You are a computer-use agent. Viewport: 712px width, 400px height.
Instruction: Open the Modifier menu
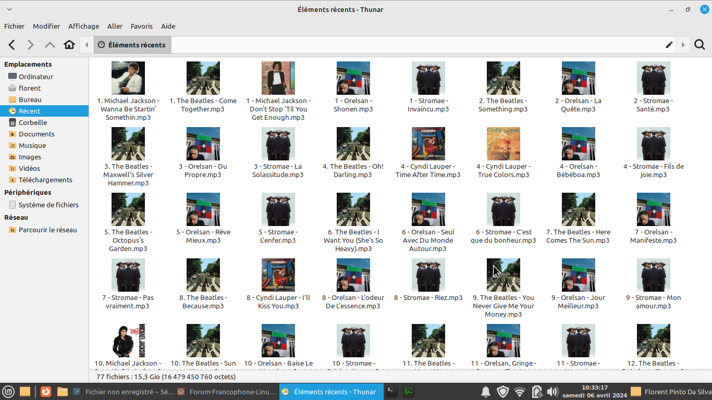coord(46,26)
